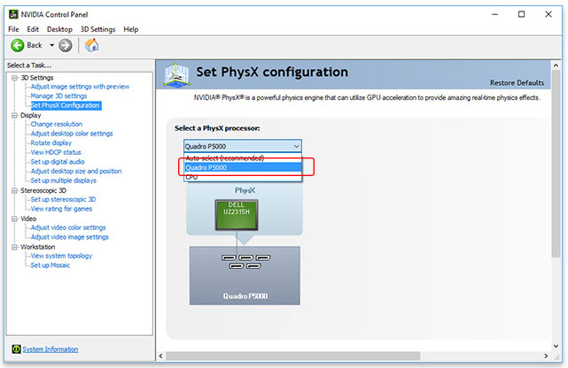Click the System Information icon
The width and height of the screenshot is (568, 368).
click(16, 349)
